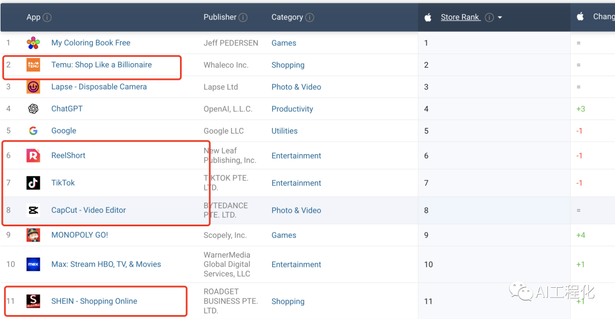
Task: Open the MONOPOLY GO! app link
Action: (x=80, y=235)
